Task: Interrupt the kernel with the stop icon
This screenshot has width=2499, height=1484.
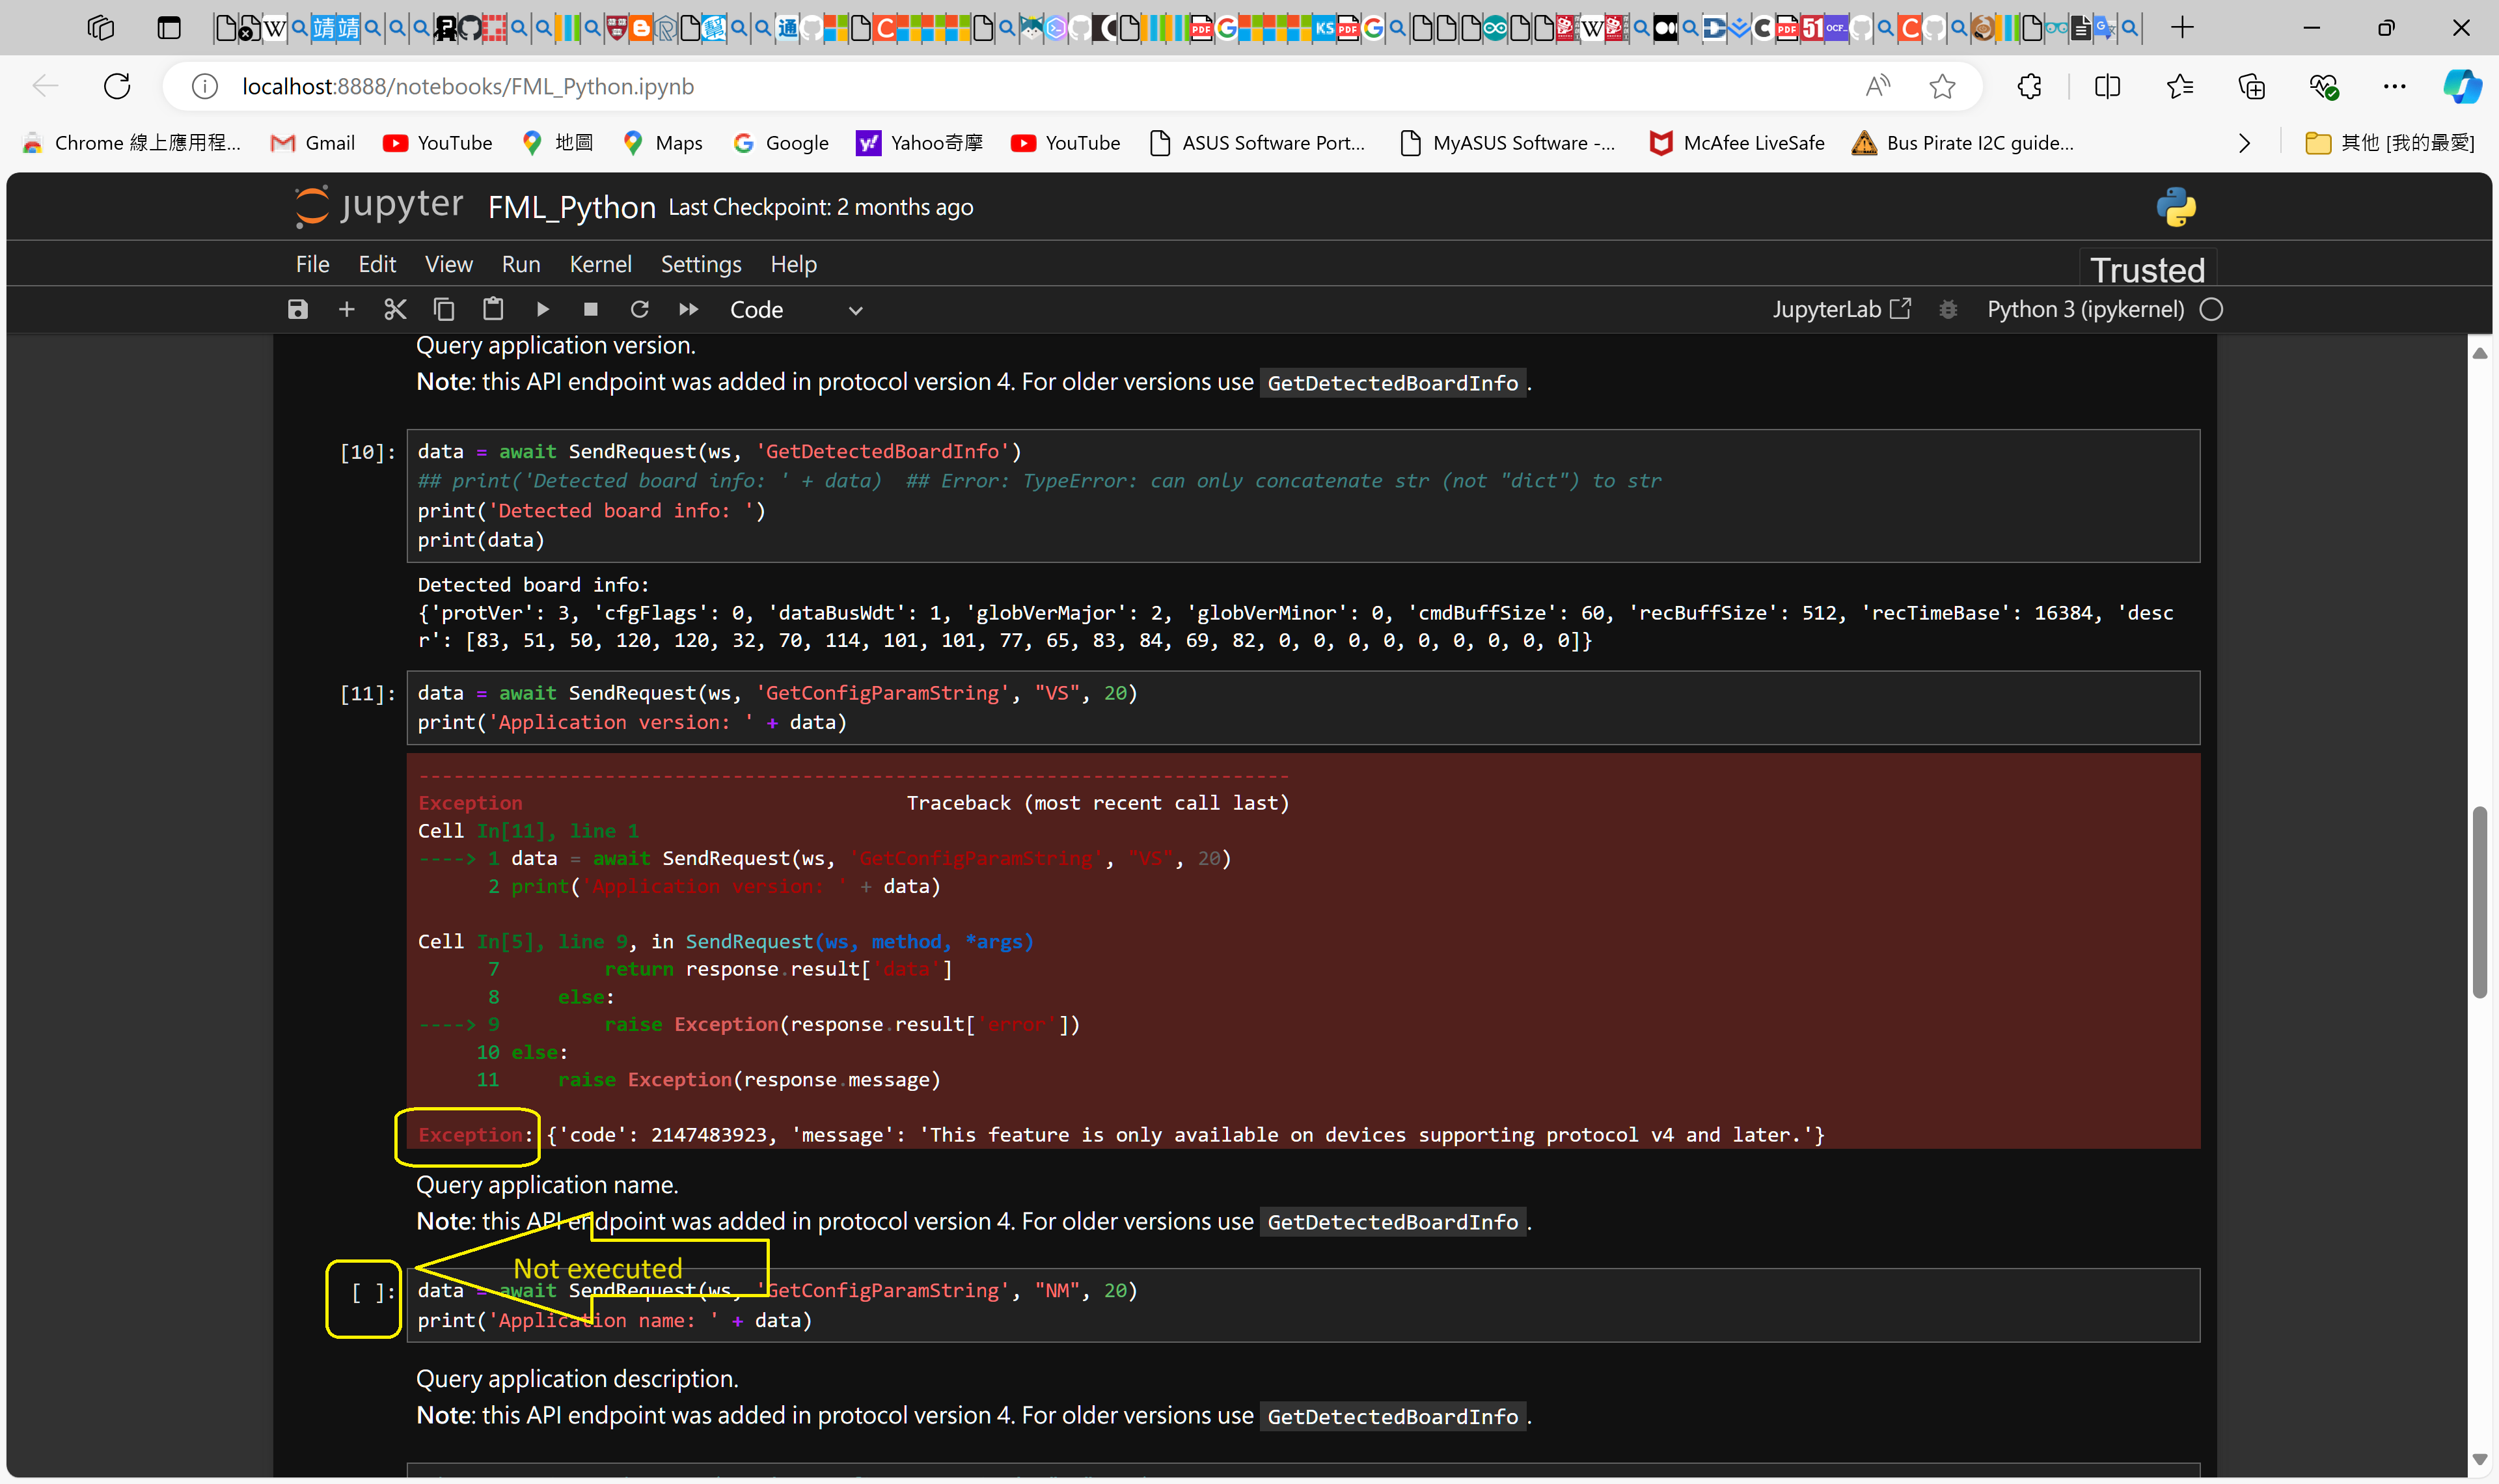Action: coord(591,309)
